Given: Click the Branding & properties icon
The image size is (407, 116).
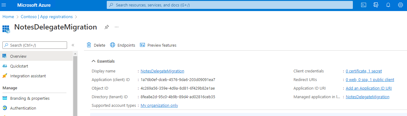Looking at the screenshot, I should (5, 98).
